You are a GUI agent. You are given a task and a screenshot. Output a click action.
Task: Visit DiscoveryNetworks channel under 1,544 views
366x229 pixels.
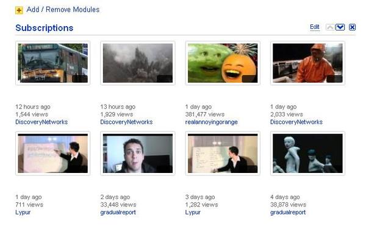[x=41, y=122]
